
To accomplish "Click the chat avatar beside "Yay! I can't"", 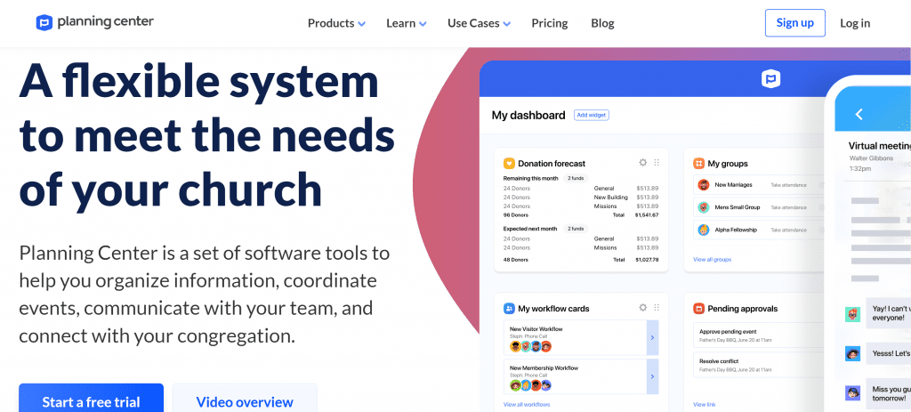I will (x=852, y=314).
